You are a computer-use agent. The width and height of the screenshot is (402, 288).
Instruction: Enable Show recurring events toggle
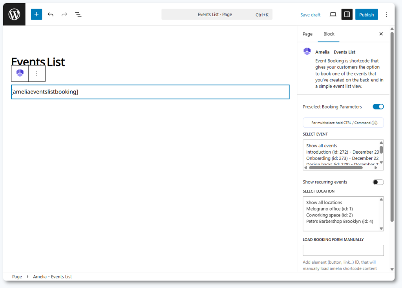(378, 182)
